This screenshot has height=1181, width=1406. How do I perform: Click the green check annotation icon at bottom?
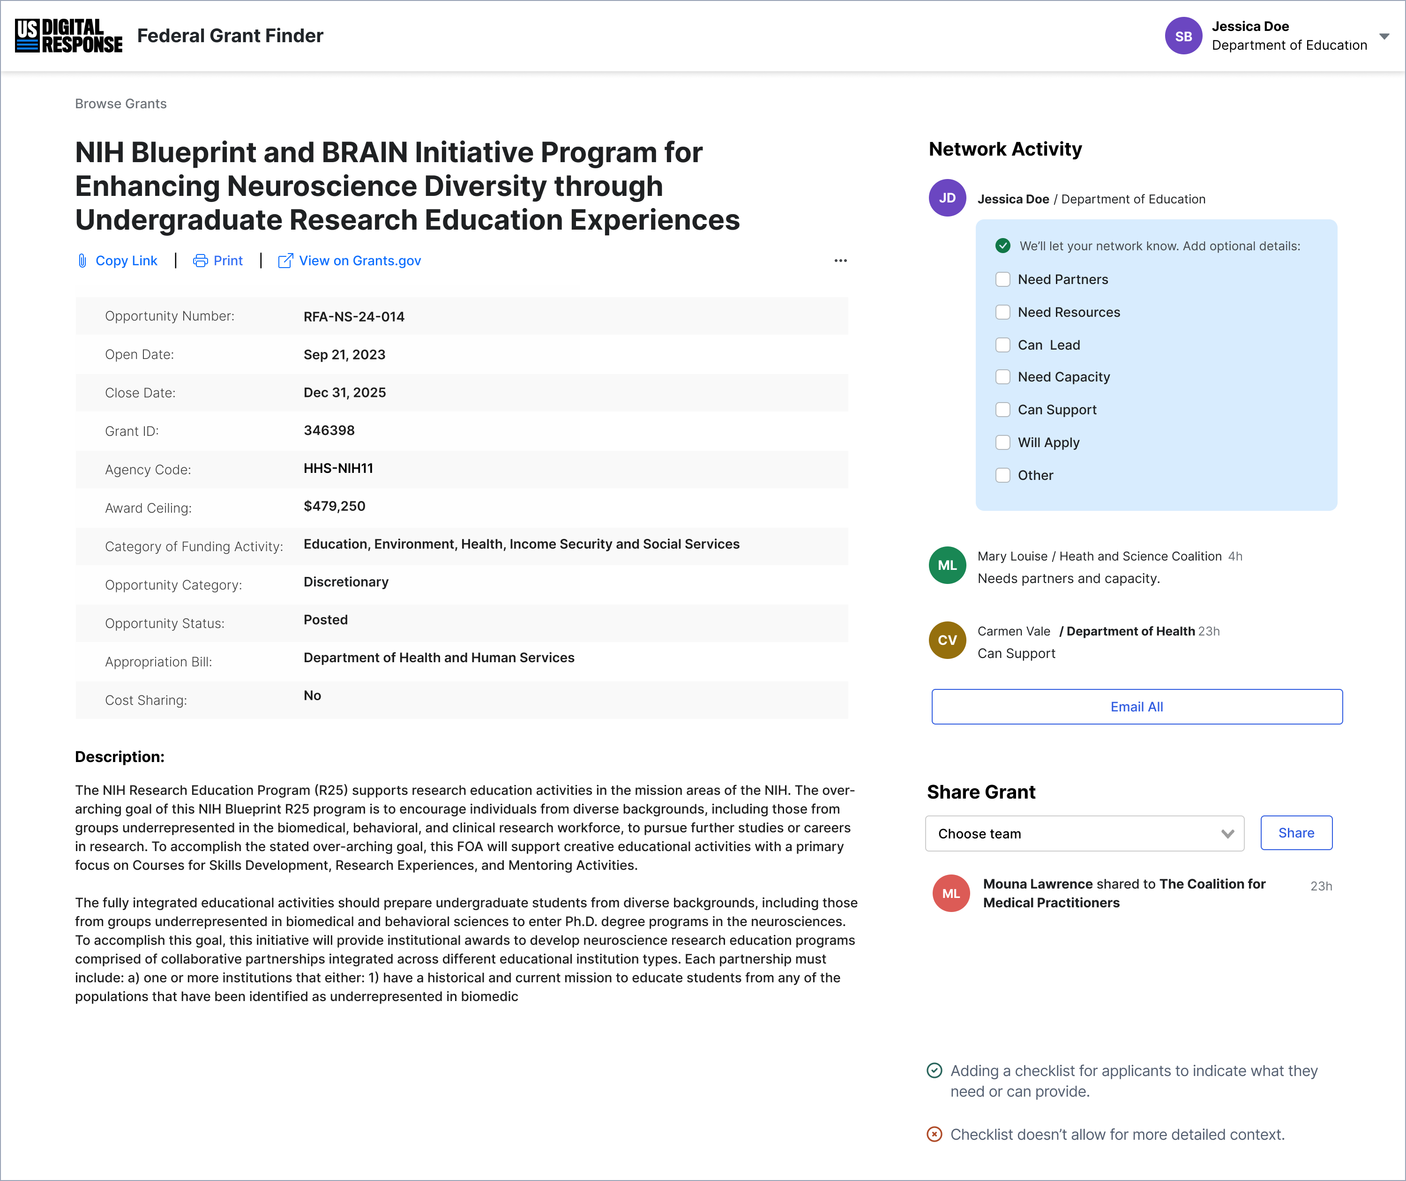tap(934, 1070)
